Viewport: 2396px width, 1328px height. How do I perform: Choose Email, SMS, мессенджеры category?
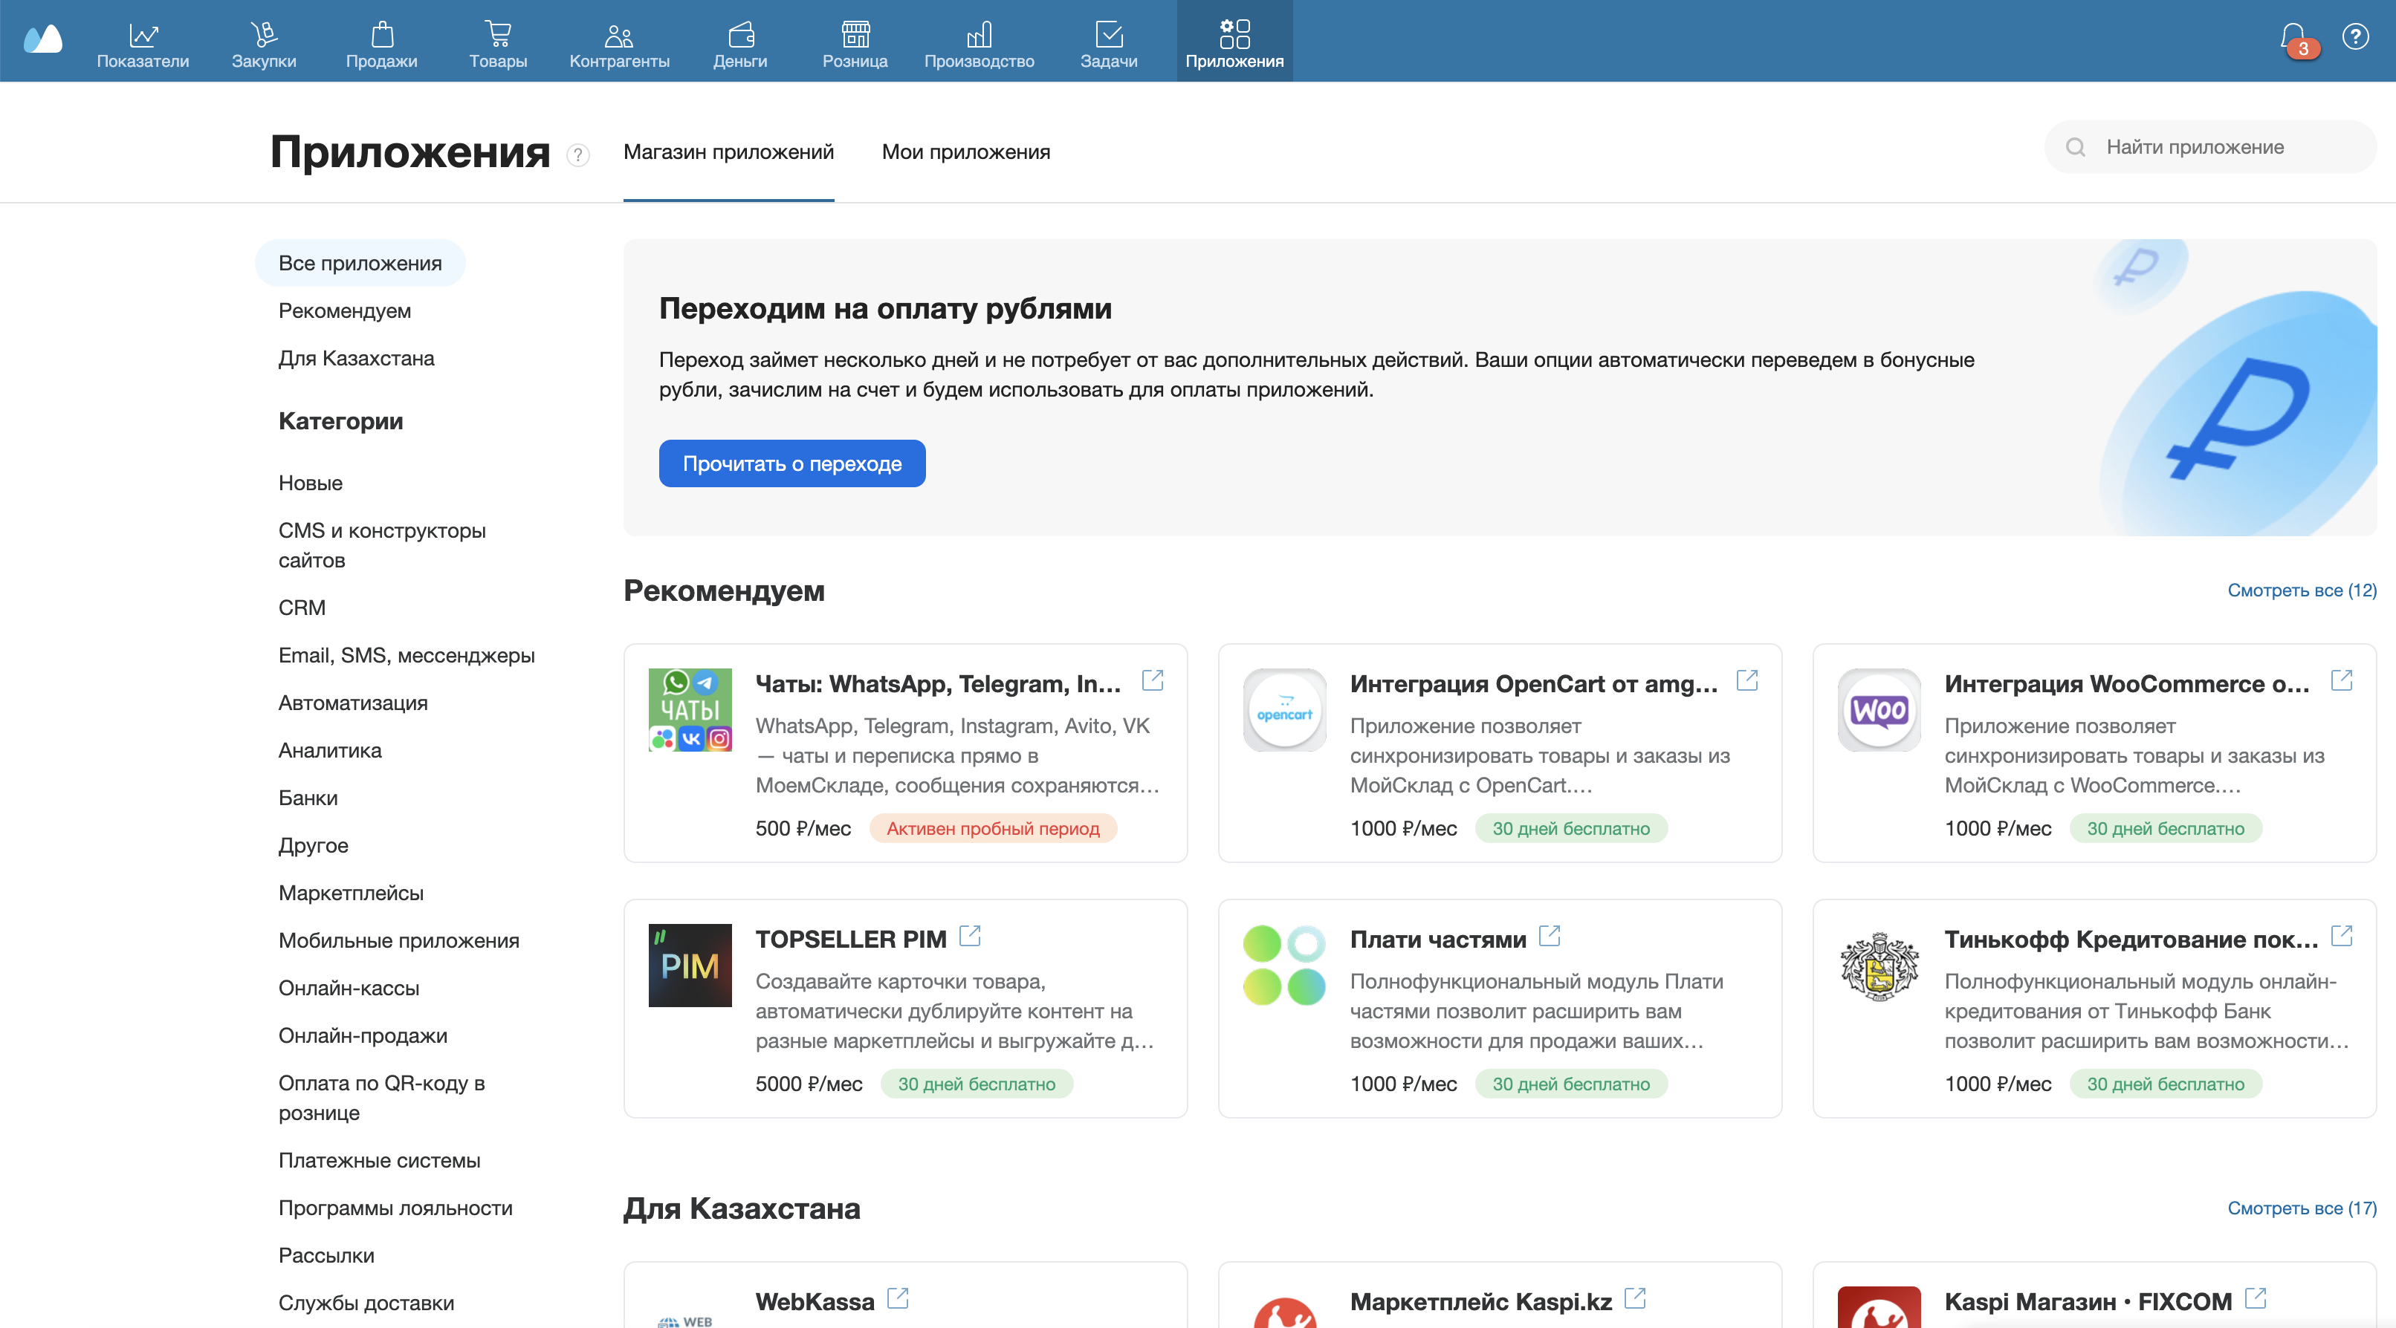[407, 655]
